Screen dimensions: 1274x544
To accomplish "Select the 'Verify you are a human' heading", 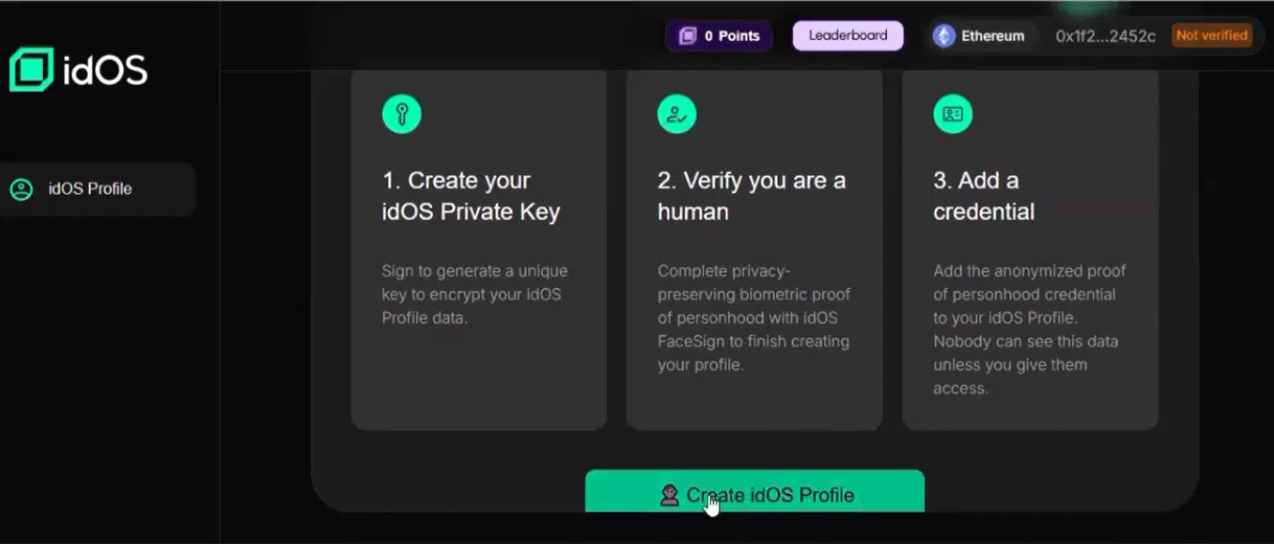I will [x=751, y=196].
